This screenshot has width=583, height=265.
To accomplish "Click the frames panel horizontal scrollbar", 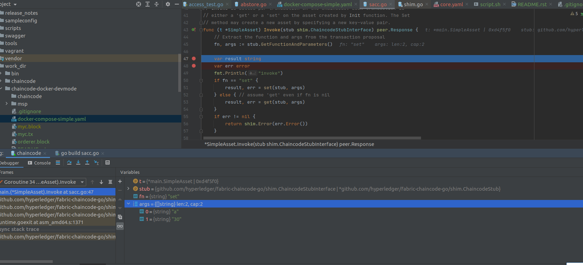I will tap(26, 262).
